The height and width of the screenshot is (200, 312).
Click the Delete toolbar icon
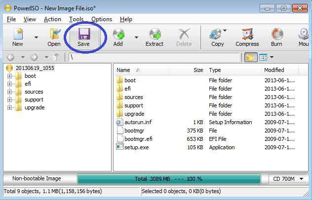184,37
